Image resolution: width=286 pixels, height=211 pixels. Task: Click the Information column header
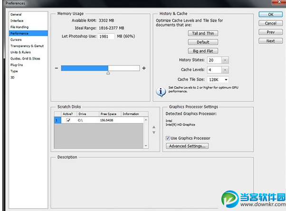click(134, 114)
